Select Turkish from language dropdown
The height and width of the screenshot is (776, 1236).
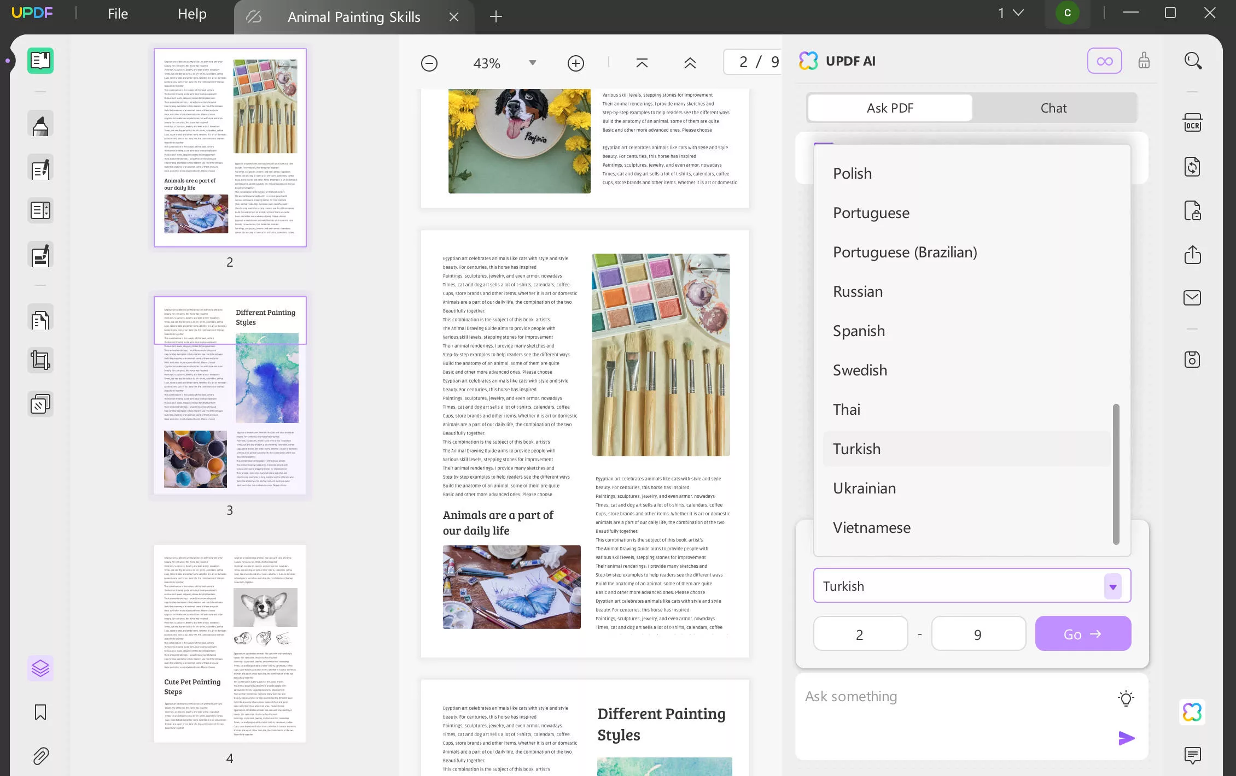coord(856,448)
